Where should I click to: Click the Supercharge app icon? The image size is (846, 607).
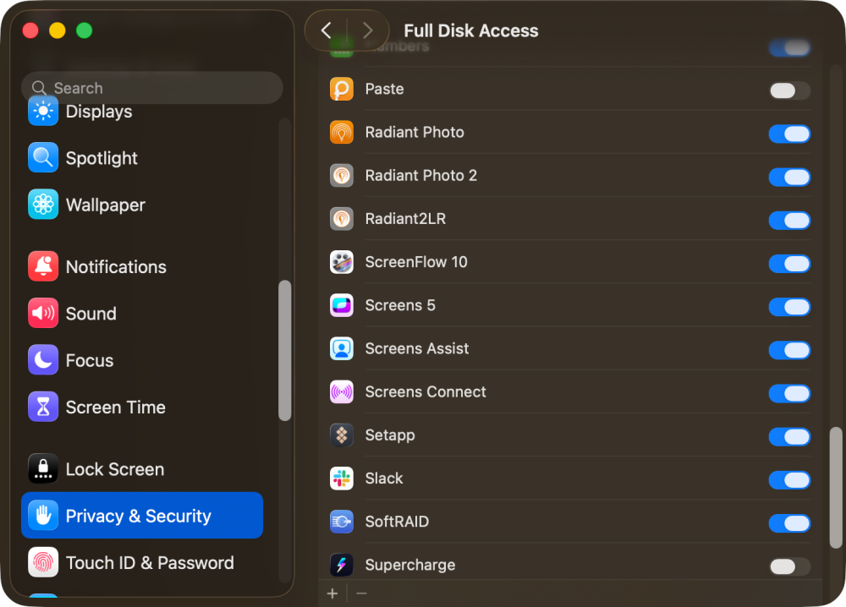tap(342, 565)
